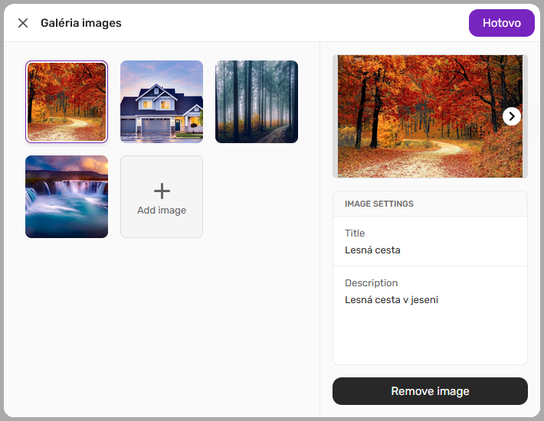This screenshot has width=544, height=421.
Task: Choose the misty dark forest thumbnail
Action: pyautogui.click(x=257, y=102)
